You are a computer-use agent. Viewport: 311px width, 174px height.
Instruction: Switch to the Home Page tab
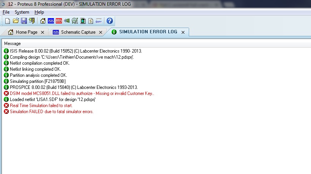click(x=27, y=32)
